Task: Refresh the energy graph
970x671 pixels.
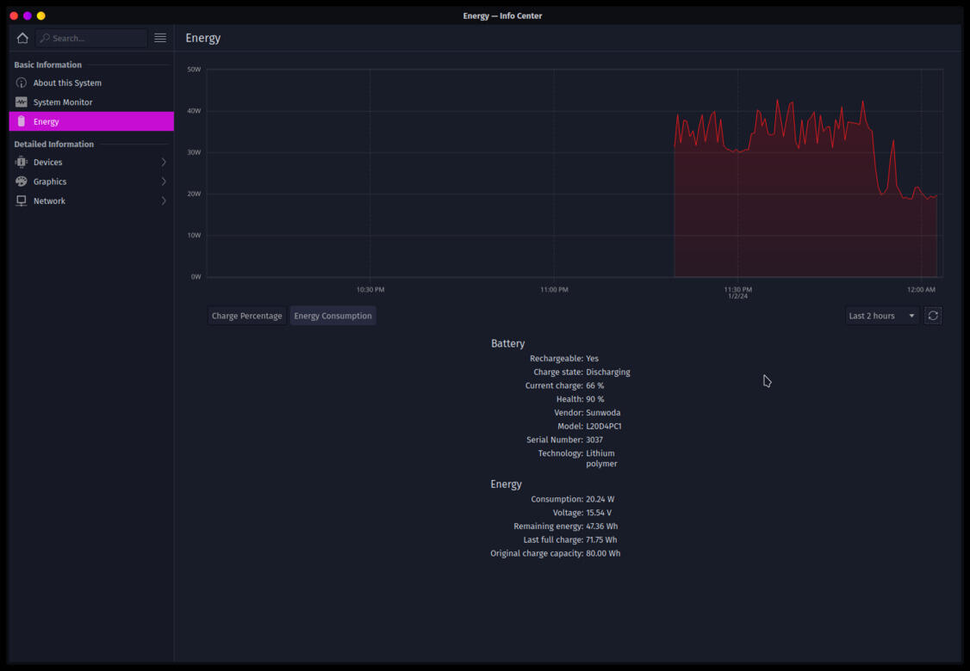Action: (933, 316)
